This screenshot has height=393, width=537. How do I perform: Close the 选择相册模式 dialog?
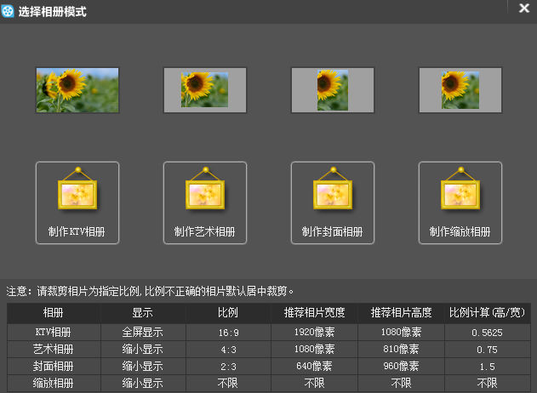pyautogui.click(x=524, y=8)
